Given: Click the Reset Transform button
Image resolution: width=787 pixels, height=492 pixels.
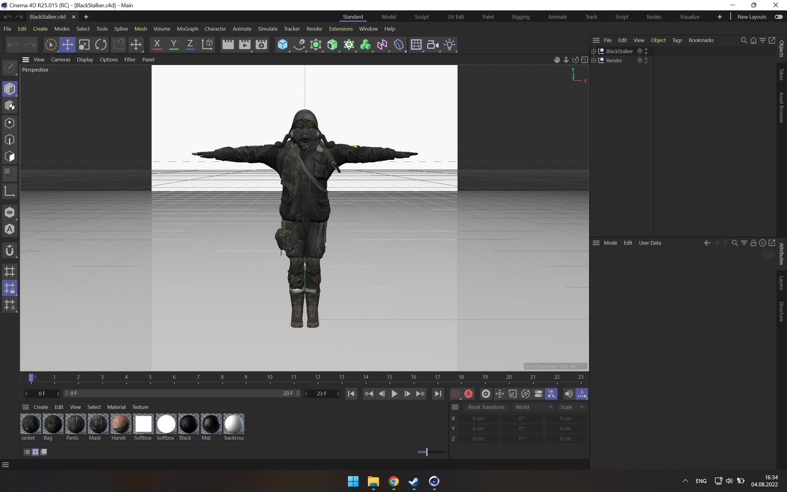Looking at the screenshot, I should click(486, 407).
